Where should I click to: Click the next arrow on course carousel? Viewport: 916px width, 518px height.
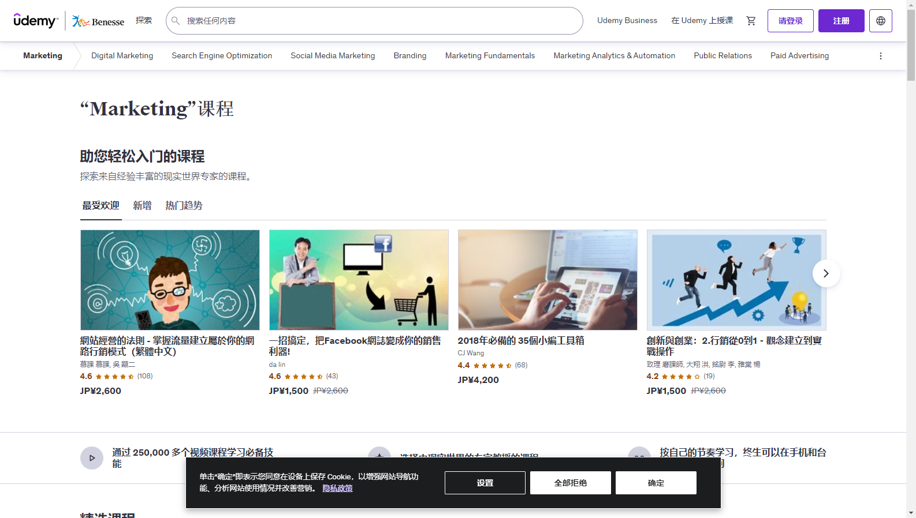pos(826,273)
